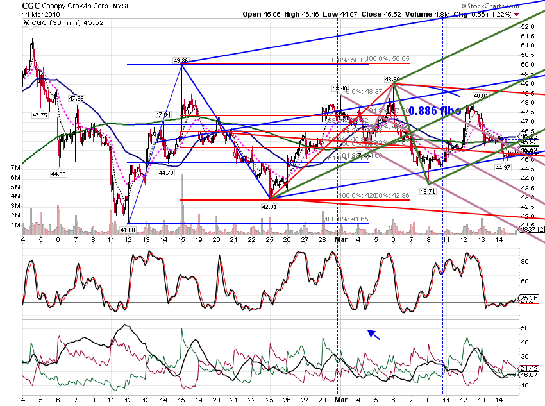Select the Chg -0.56 (-1.22%) value
Image resolution: width=545 pixels, height=406 pixels.
coord(483,15)
